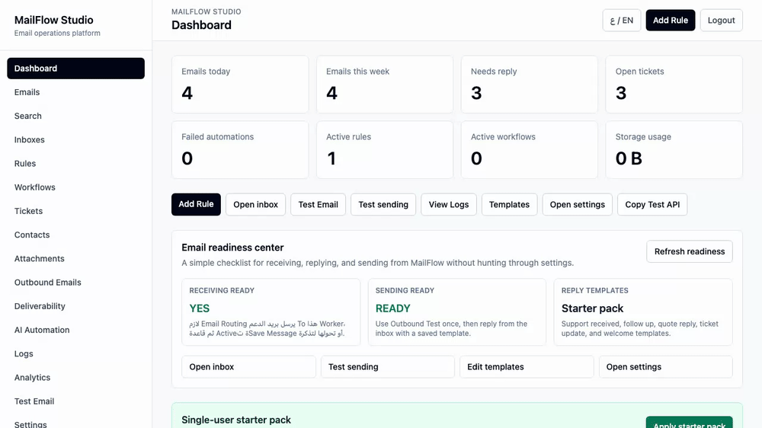Click Edit templates button
Screen dimensions: 762x428
point(527,367)
